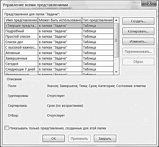Pick the Завершенные view row

pos(59,58)
